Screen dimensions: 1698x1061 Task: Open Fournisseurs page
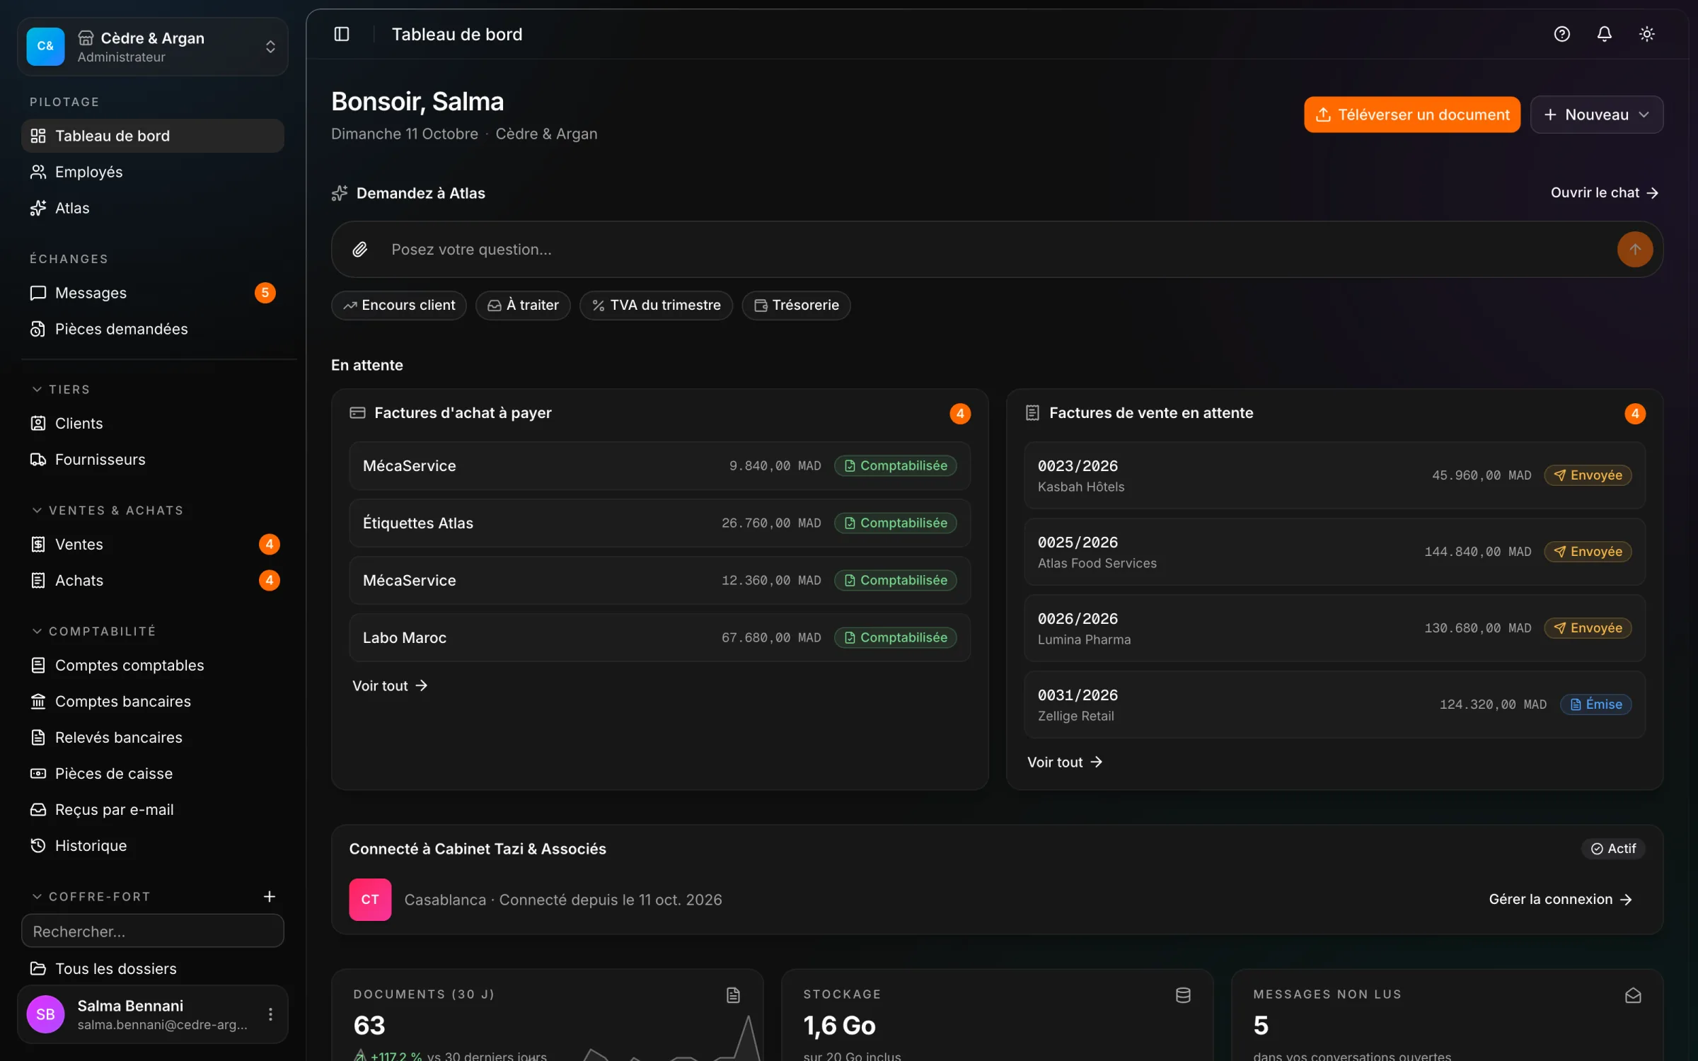click(x=153, y=459)
